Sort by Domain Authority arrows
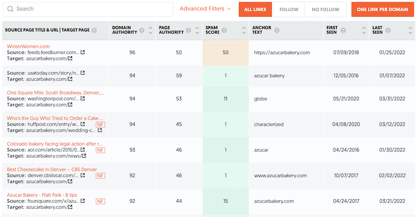The height and width of the screenshot is (217, 417). coord(151,30)
